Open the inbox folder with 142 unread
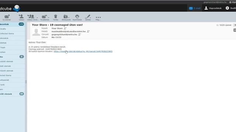This screenshot has width=236, height=132. tap(12, 24)
